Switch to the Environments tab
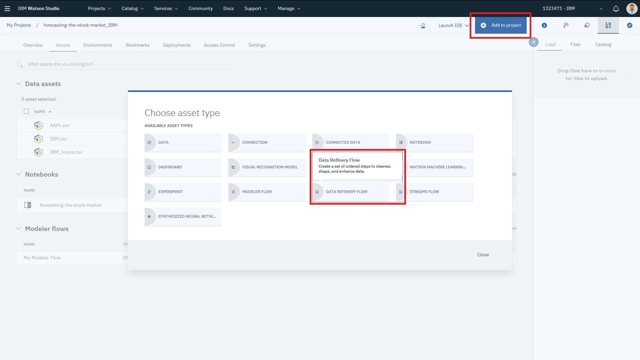Screen dimensions: 640x360 98,45
